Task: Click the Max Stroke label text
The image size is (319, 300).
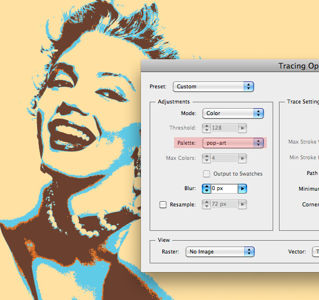Action: (303, 142)
